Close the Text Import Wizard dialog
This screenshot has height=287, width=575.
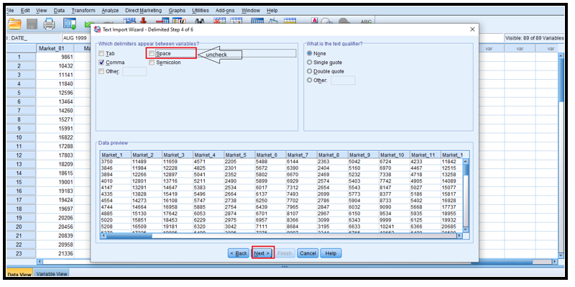[472, 29]
